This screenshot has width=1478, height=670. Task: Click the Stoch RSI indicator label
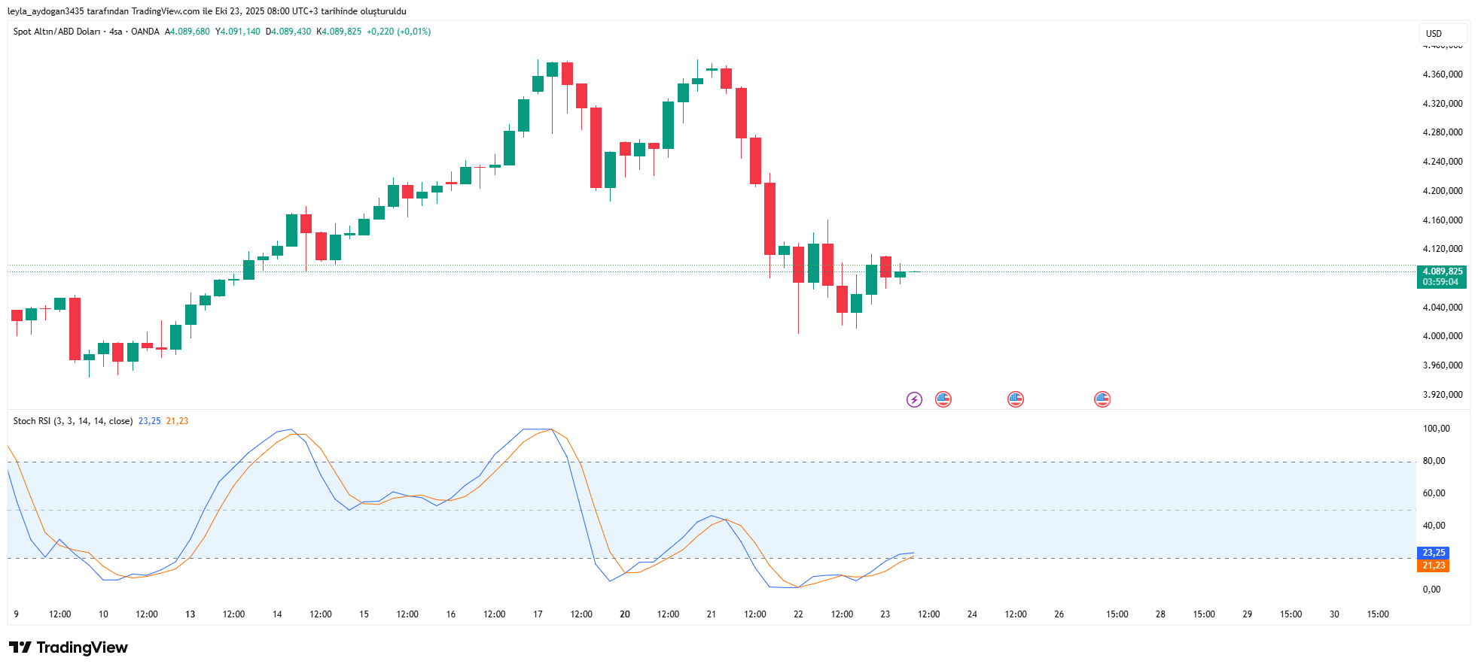tap(72, 421)
